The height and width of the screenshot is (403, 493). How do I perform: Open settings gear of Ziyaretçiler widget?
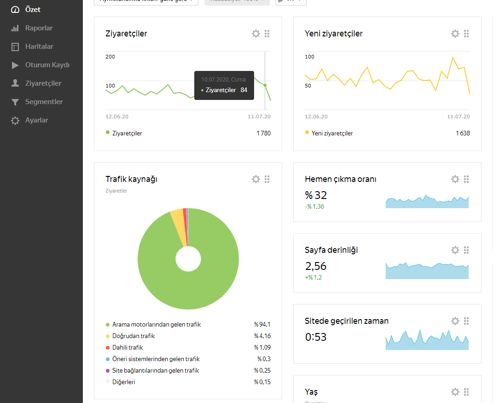(x=256, y=34)
